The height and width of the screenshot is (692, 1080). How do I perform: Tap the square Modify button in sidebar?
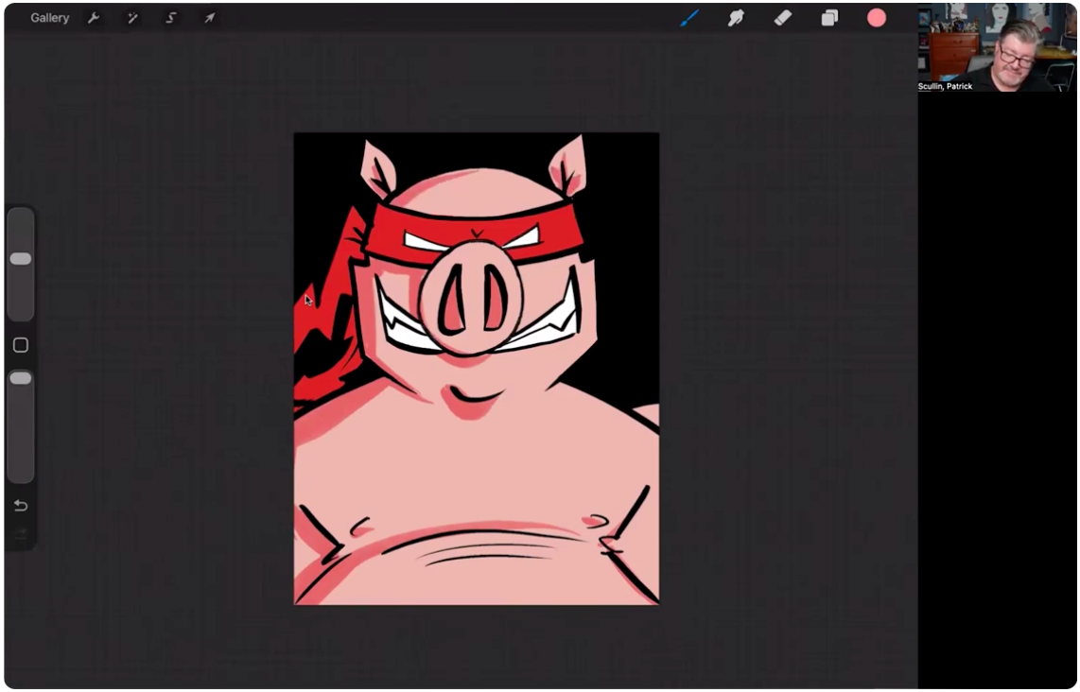(21, 345)
